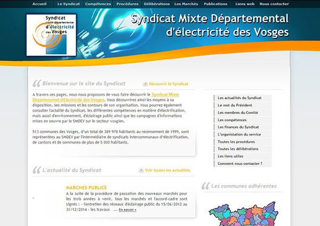Navigate to the Publications menu
Viewport: 320px width, 226px height.
point(215,4)
